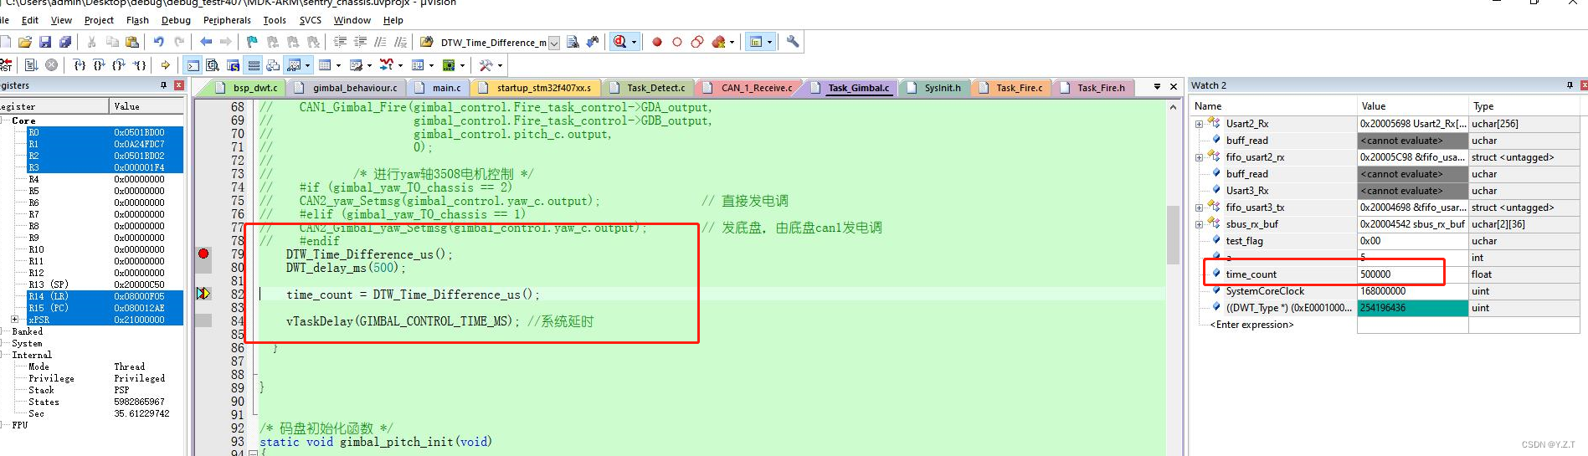Click the RST reset CPU icon
Image resolution: width=1588 pixels, height=456 pixels.
[x=6, y=64]
